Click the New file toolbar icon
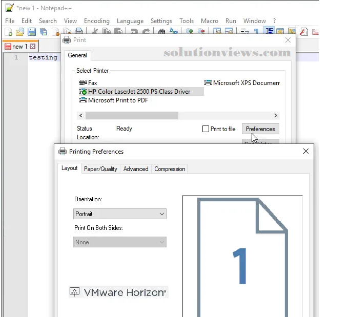 click(9, 32)
